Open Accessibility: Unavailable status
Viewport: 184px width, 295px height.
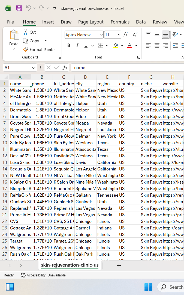[43, 275]
